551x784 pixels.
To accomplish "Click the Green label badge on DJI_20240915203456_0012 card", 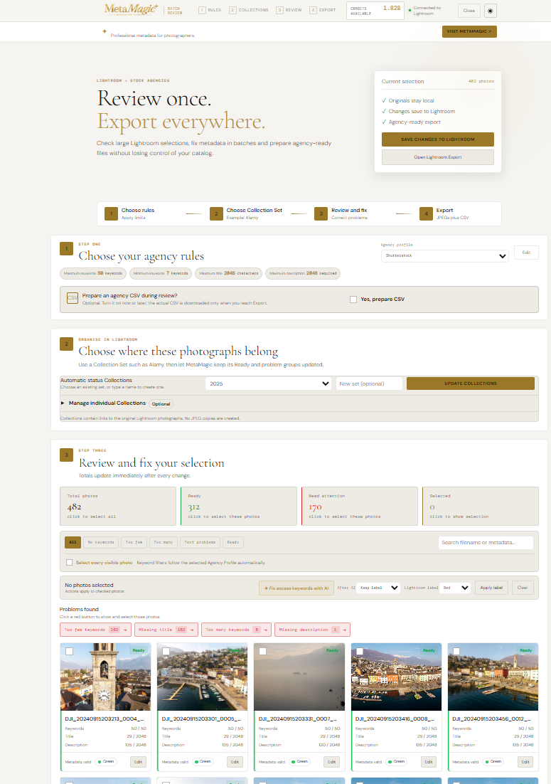I will coord(493,761).
